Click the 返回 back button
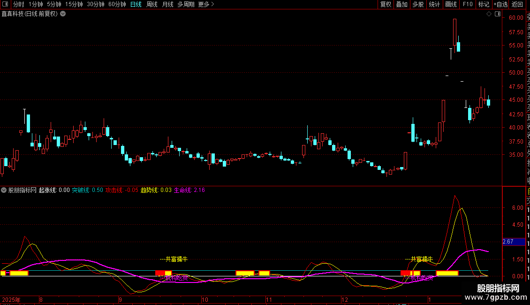530x305 pixels. click(x=517, y=4)
